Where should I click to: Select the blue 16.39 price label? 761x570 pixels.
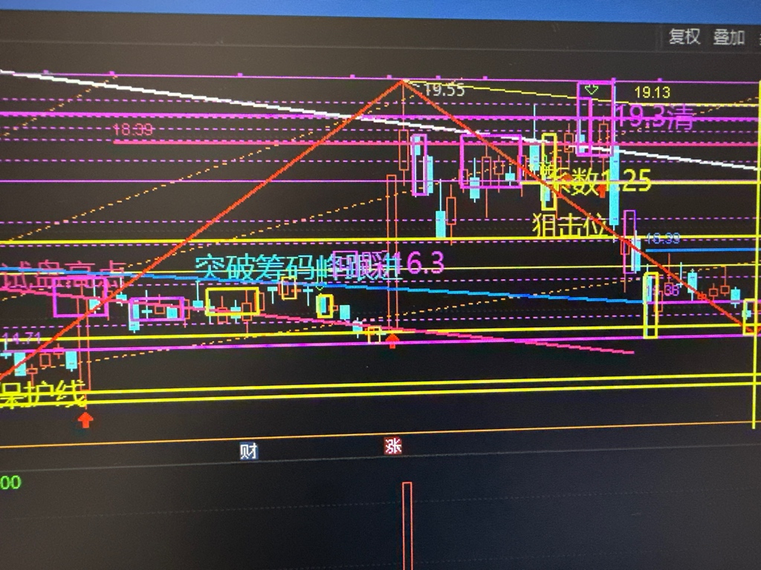click(662, 239)
